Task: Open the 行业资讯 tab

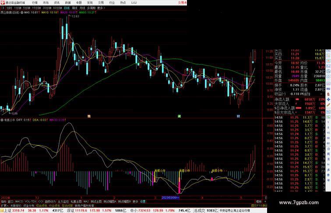Action: pyautogui.click(x=54, y=206)
